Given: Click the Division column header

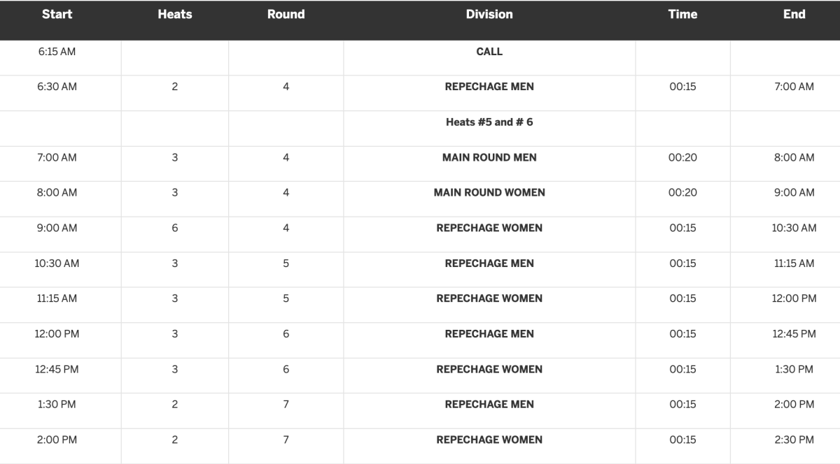Looking at the screenshot, I should coord(489,15).
